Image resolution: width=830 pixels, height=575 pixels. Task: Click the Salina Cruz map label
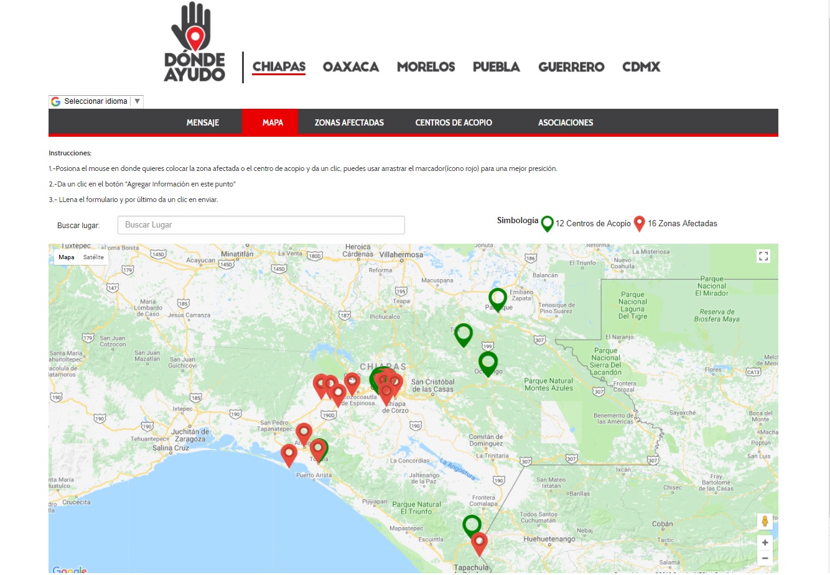tap(170, 448)
